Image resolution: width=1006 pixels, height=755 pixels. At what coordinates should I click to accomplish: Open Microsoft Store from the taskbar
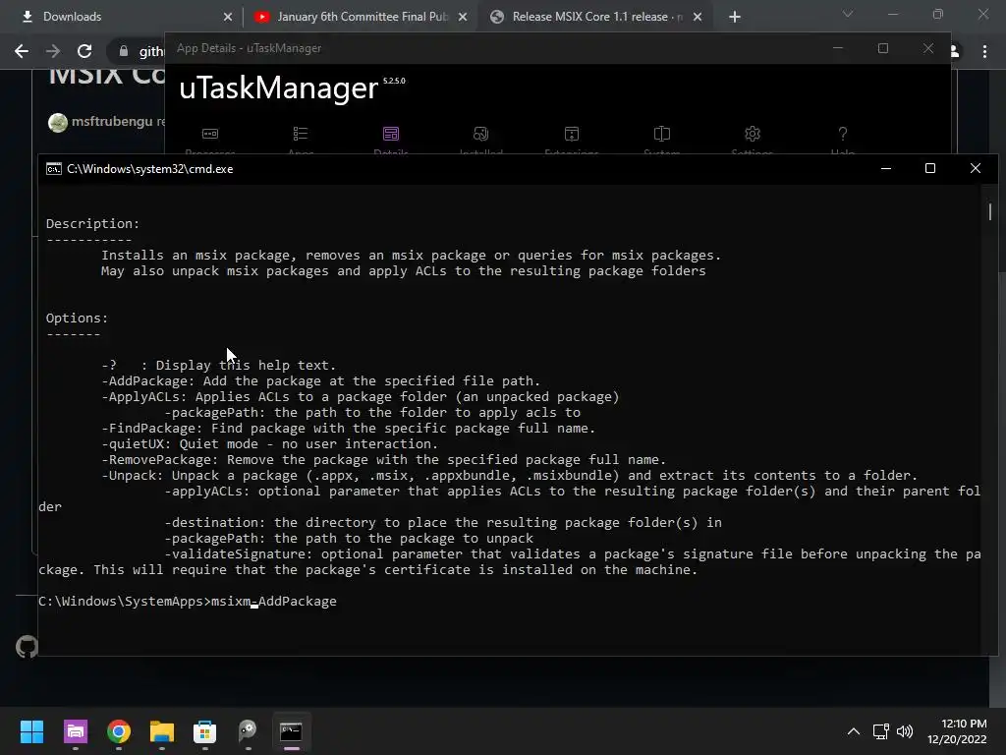204,731
